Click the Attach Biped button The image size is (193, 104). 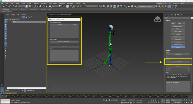tap(178, 54)
